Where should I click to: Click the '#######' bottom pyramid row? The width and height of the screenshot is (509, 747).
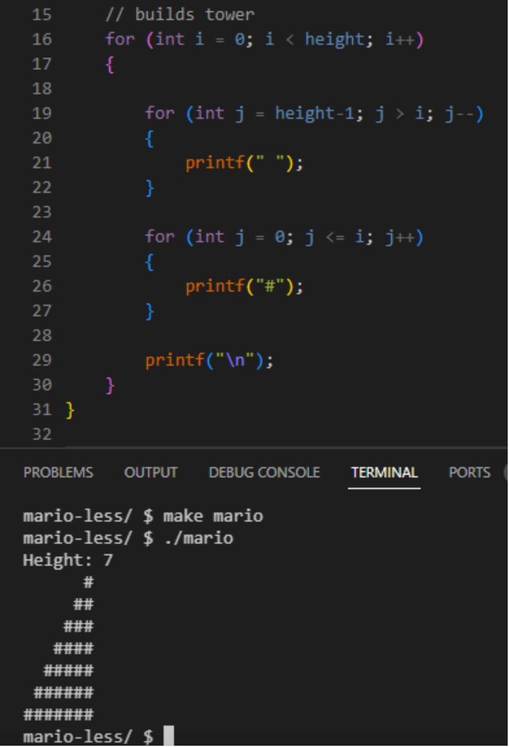pos(58,714)
